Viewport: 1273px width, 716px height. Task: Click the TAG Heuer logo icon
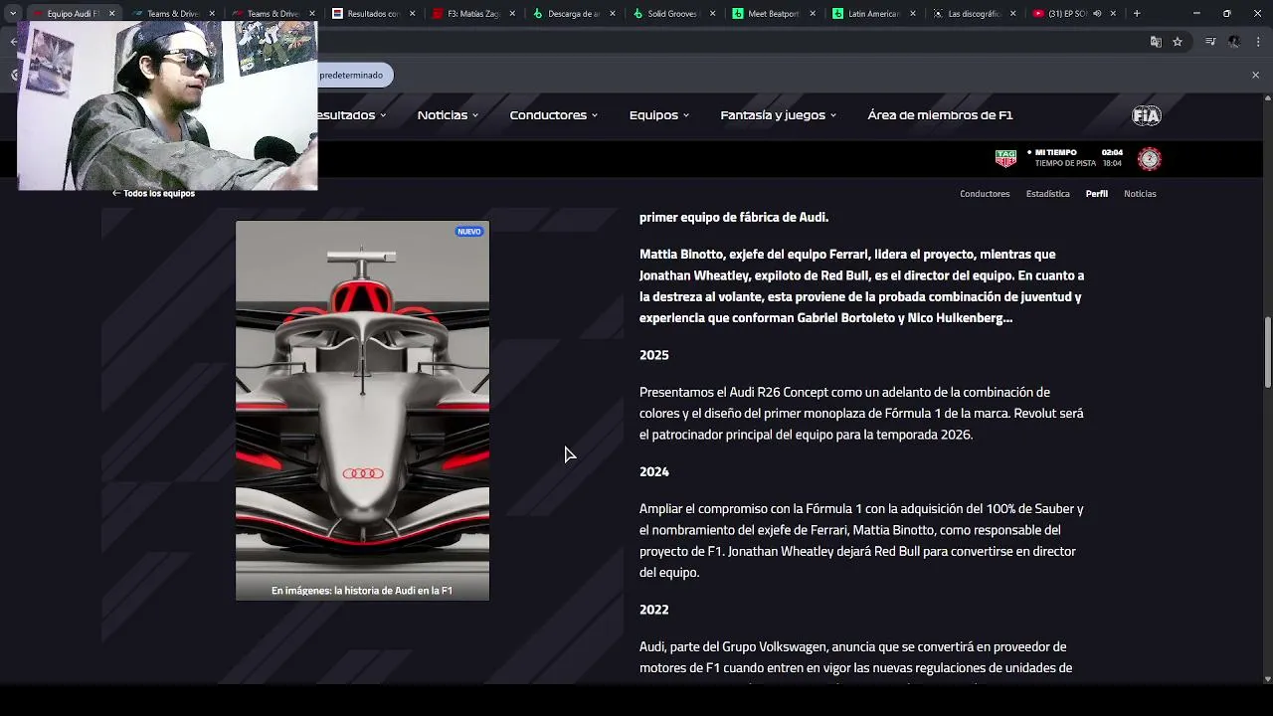point(1005,158)
